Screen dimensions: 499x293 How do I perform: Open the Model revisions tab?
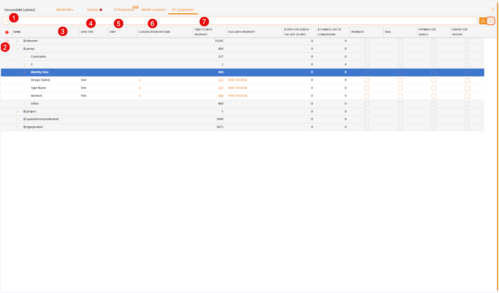tap(153, 10)
